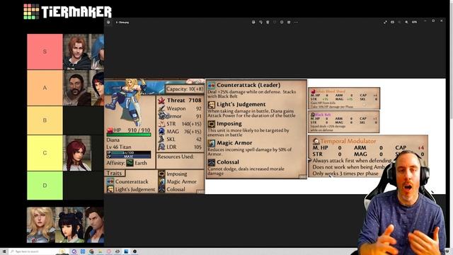The image size is (453, 255).
Task: Click the Magic Armor icon in description panel
Action: click(x=212, y=143)
